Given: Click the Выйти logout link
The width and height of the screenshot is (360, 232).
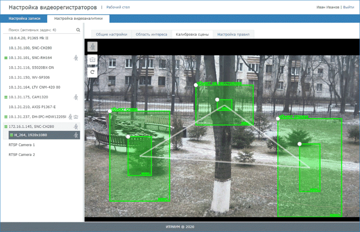Looking at the screenshot, I should pyautogui.click(x=348, y=7).
